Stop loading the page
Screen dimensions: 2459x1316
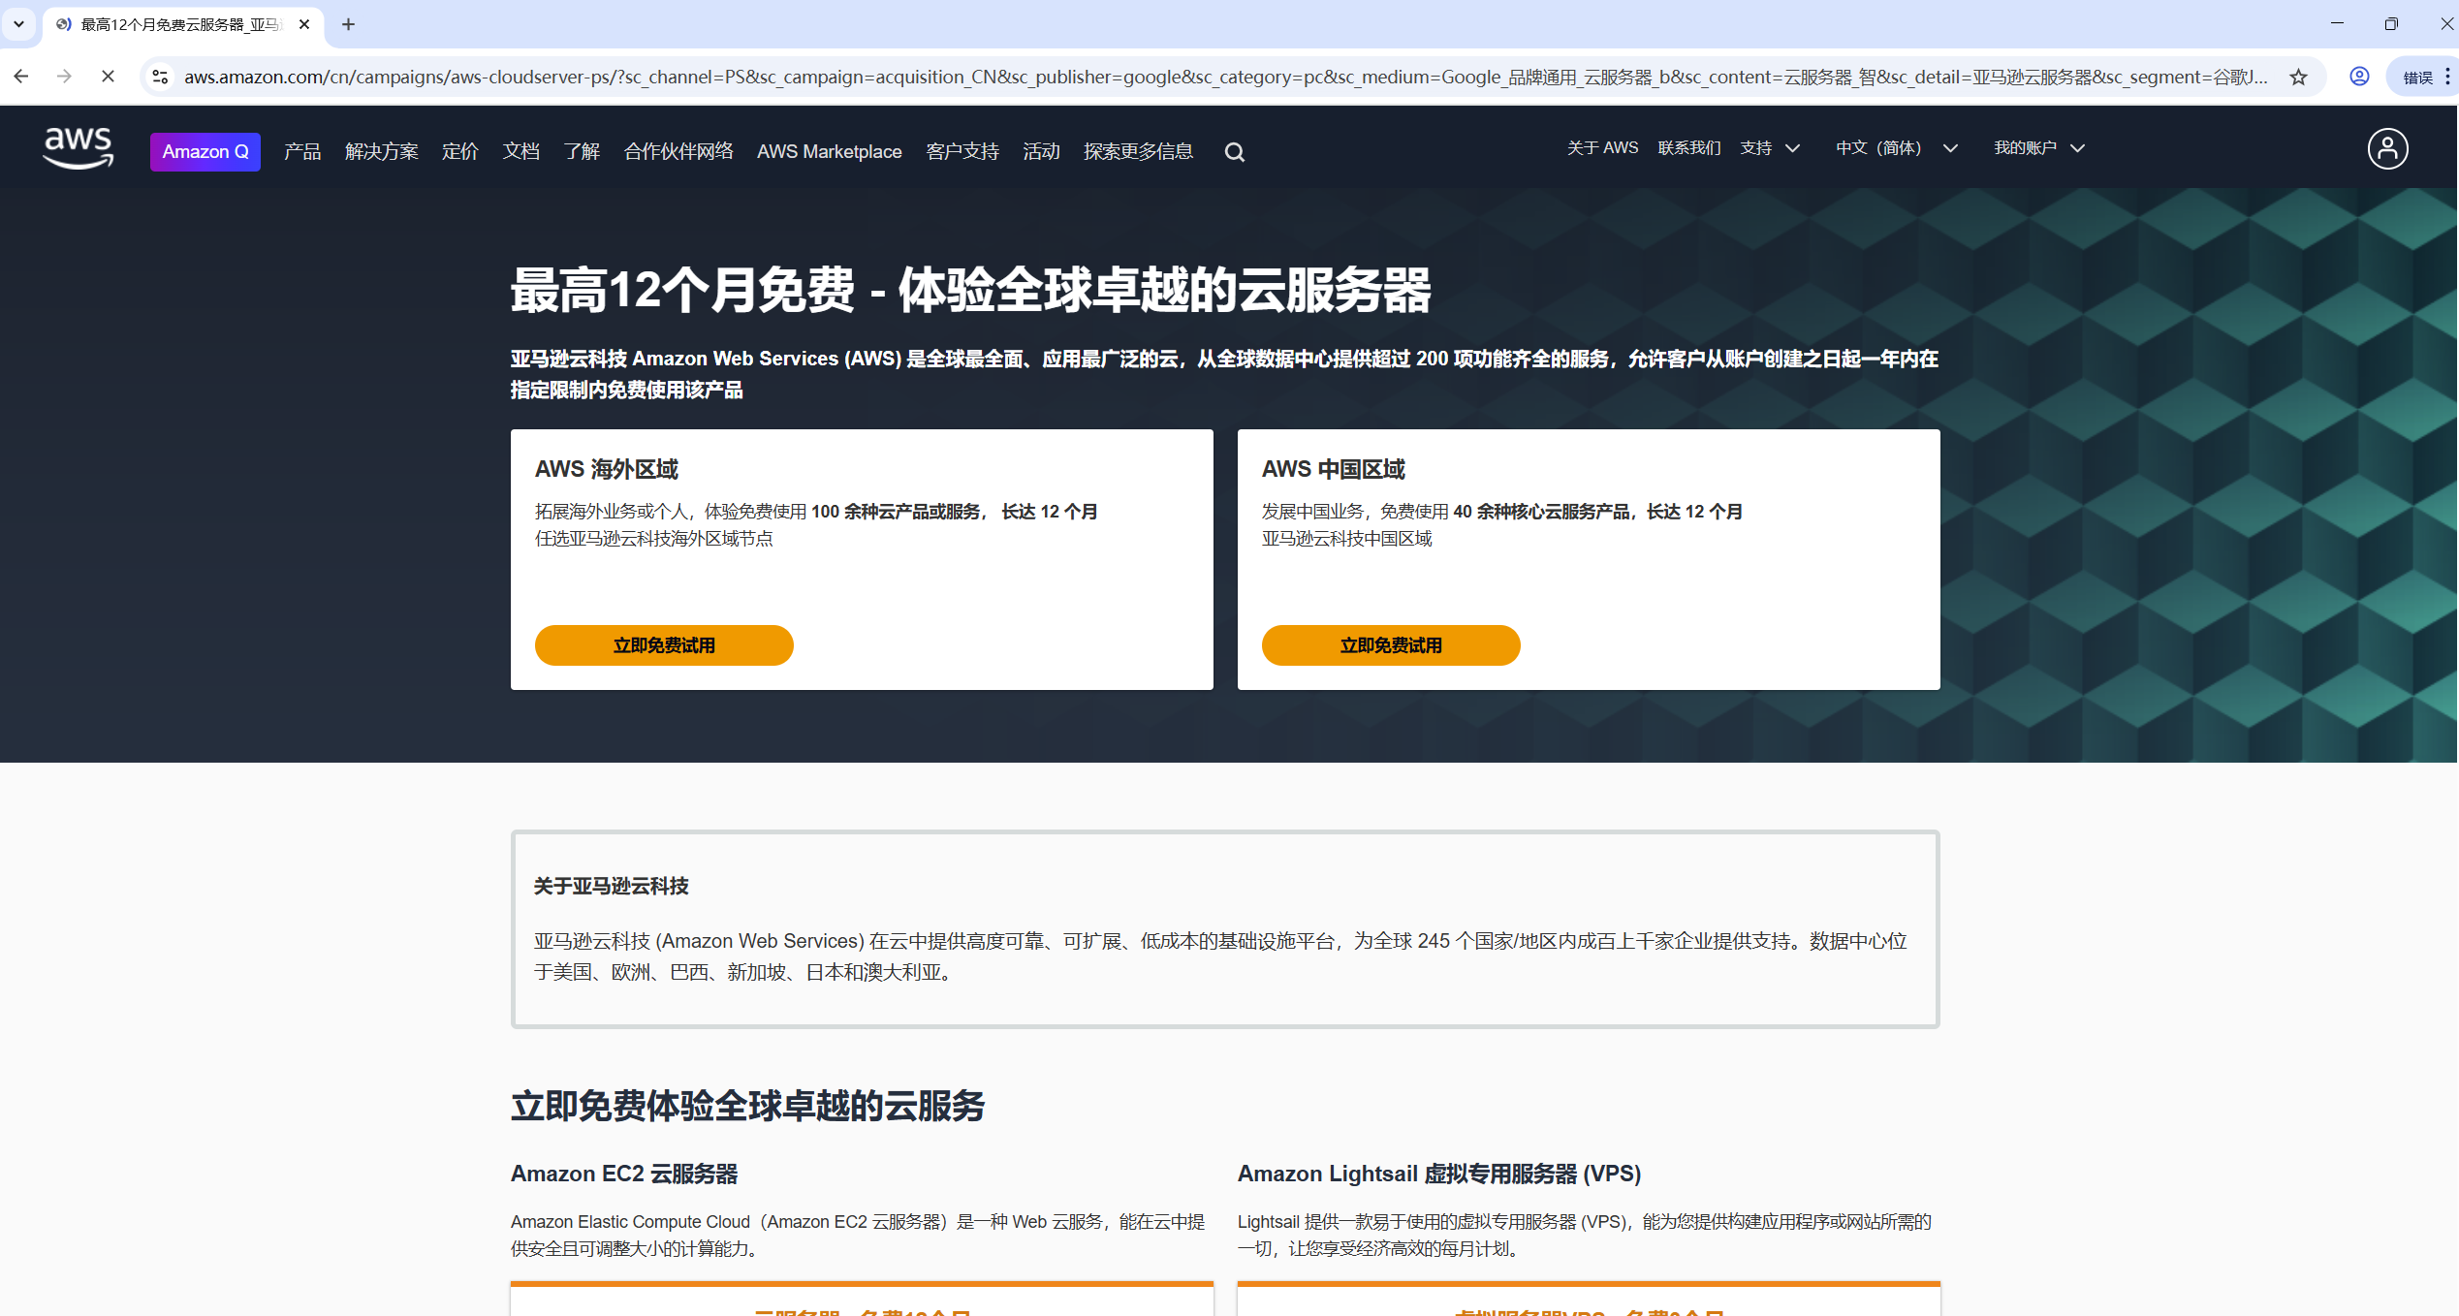(108, 77)
